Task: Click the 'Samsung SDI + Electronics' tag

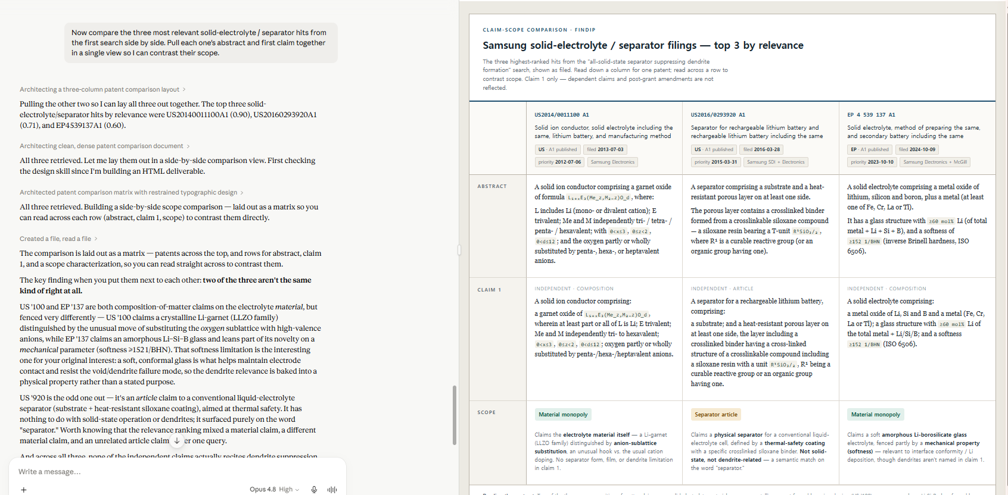Action: (x=776, y=162)
